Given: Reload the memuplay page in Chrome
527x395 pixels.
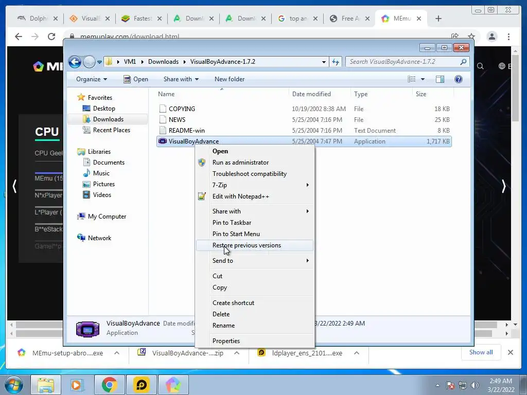Looking at the screenshot, I should [x=51, y=37].
